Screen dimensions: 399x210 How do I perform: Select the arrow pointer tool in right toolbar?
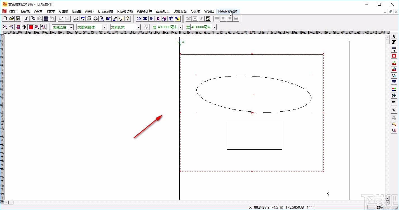[x=394, y=36]
